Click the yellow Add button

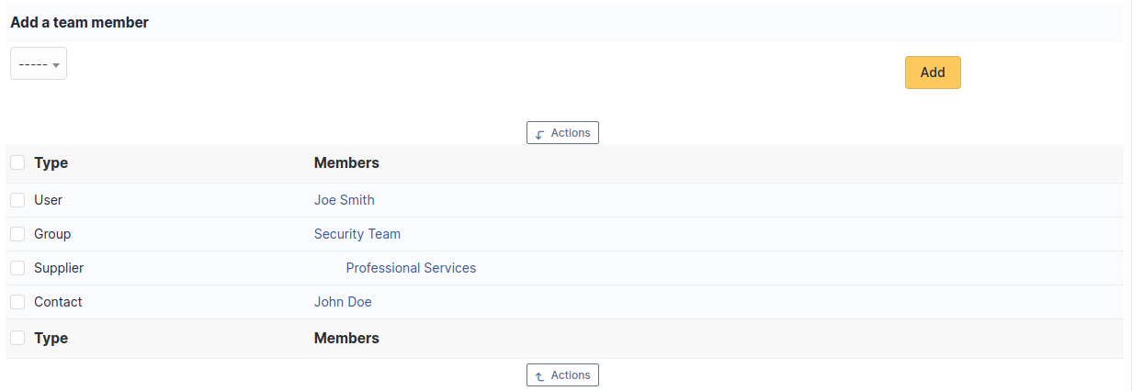(x=933, y=73)
